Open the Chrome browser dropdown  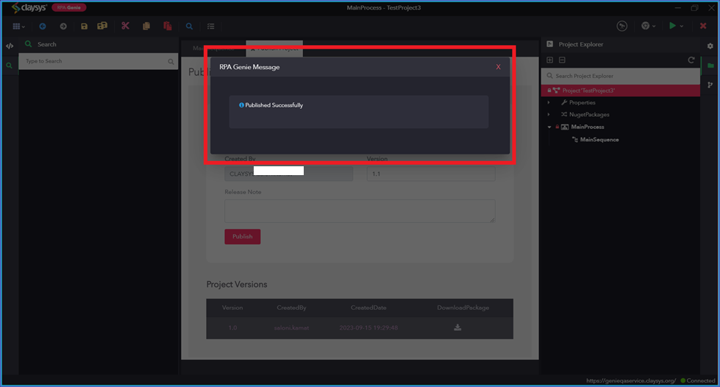[x=655, y=26]
